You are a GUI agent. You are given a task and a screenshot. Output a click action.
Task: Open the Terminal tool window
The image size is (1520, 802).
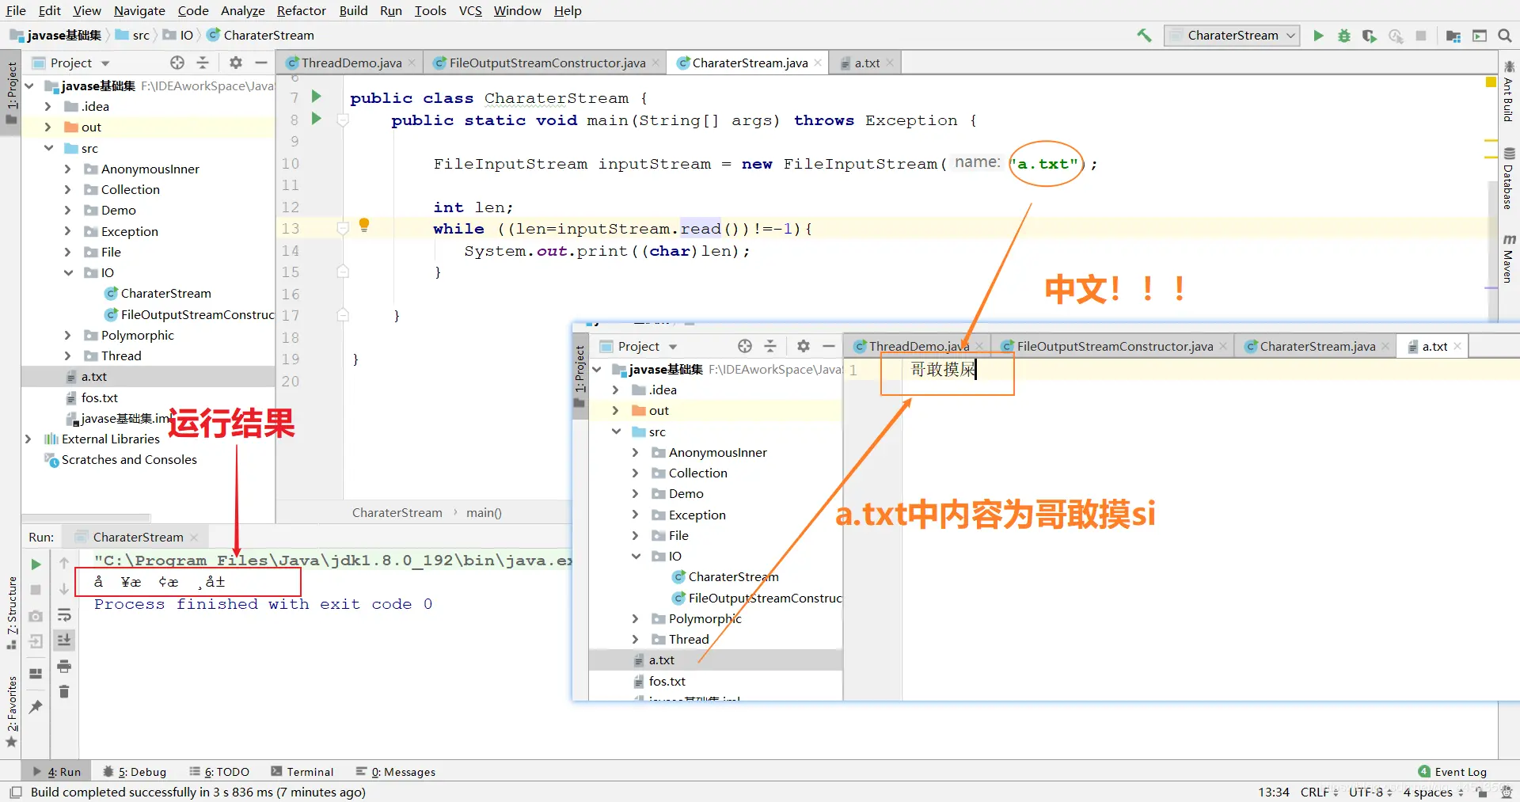[x=302, y=772]
